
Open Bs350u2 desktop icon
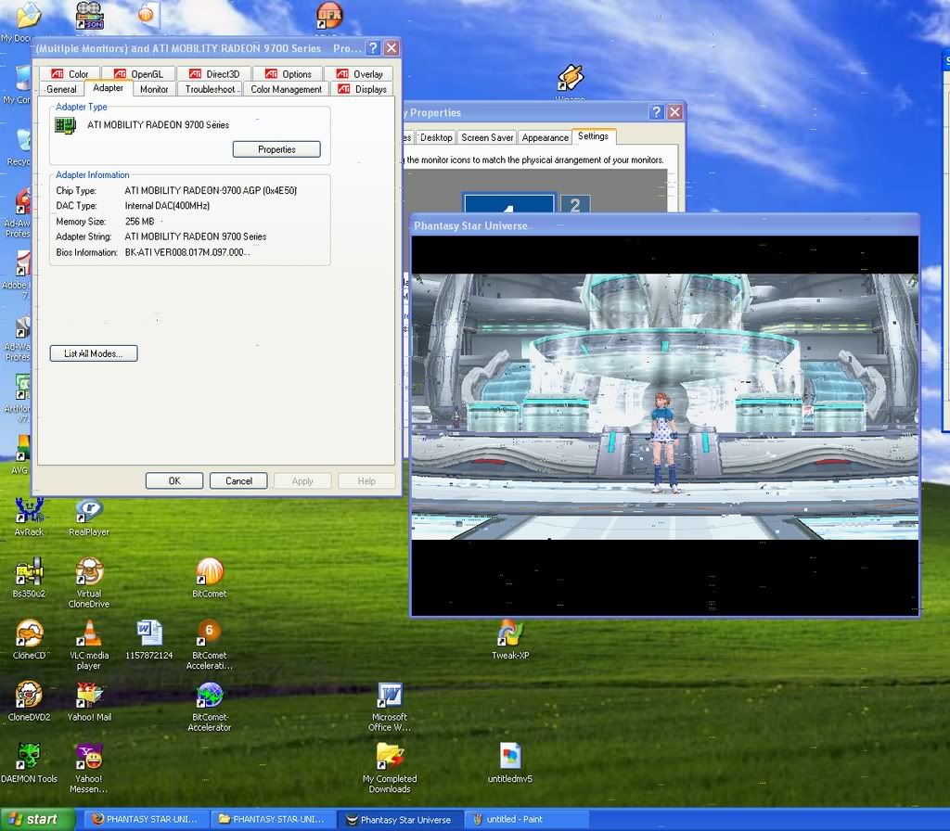pos(29,579)
